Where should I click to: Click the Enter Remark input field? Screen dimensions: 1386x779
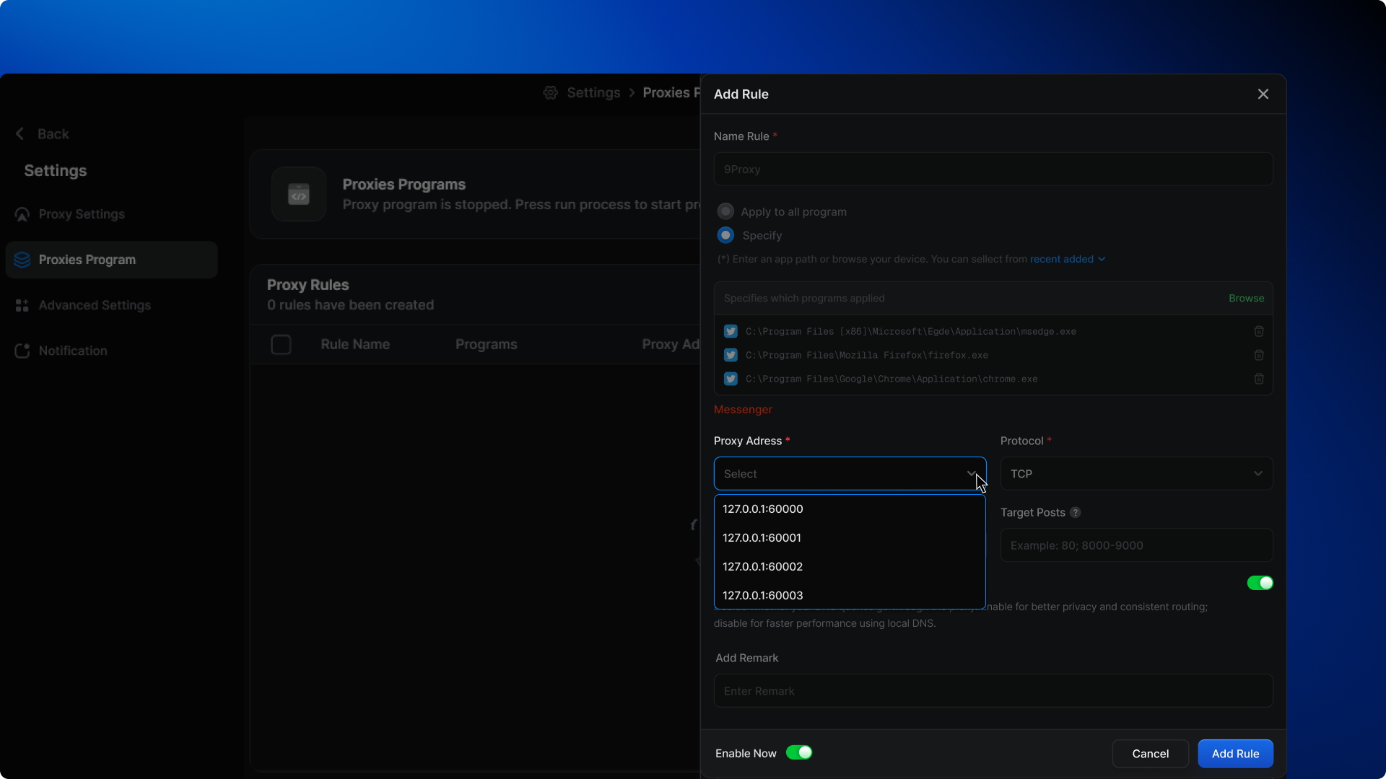coord(993,691)
